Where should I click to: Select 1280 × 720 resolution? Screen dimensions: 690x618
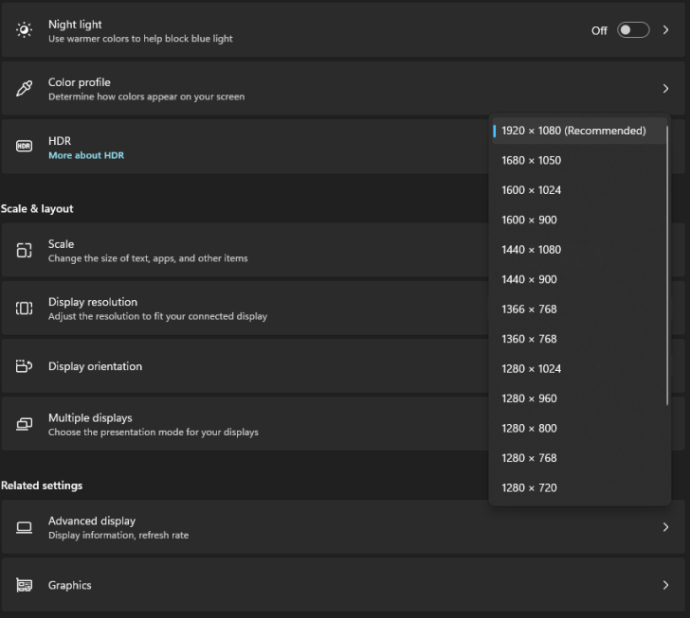[x=579, y=488]
